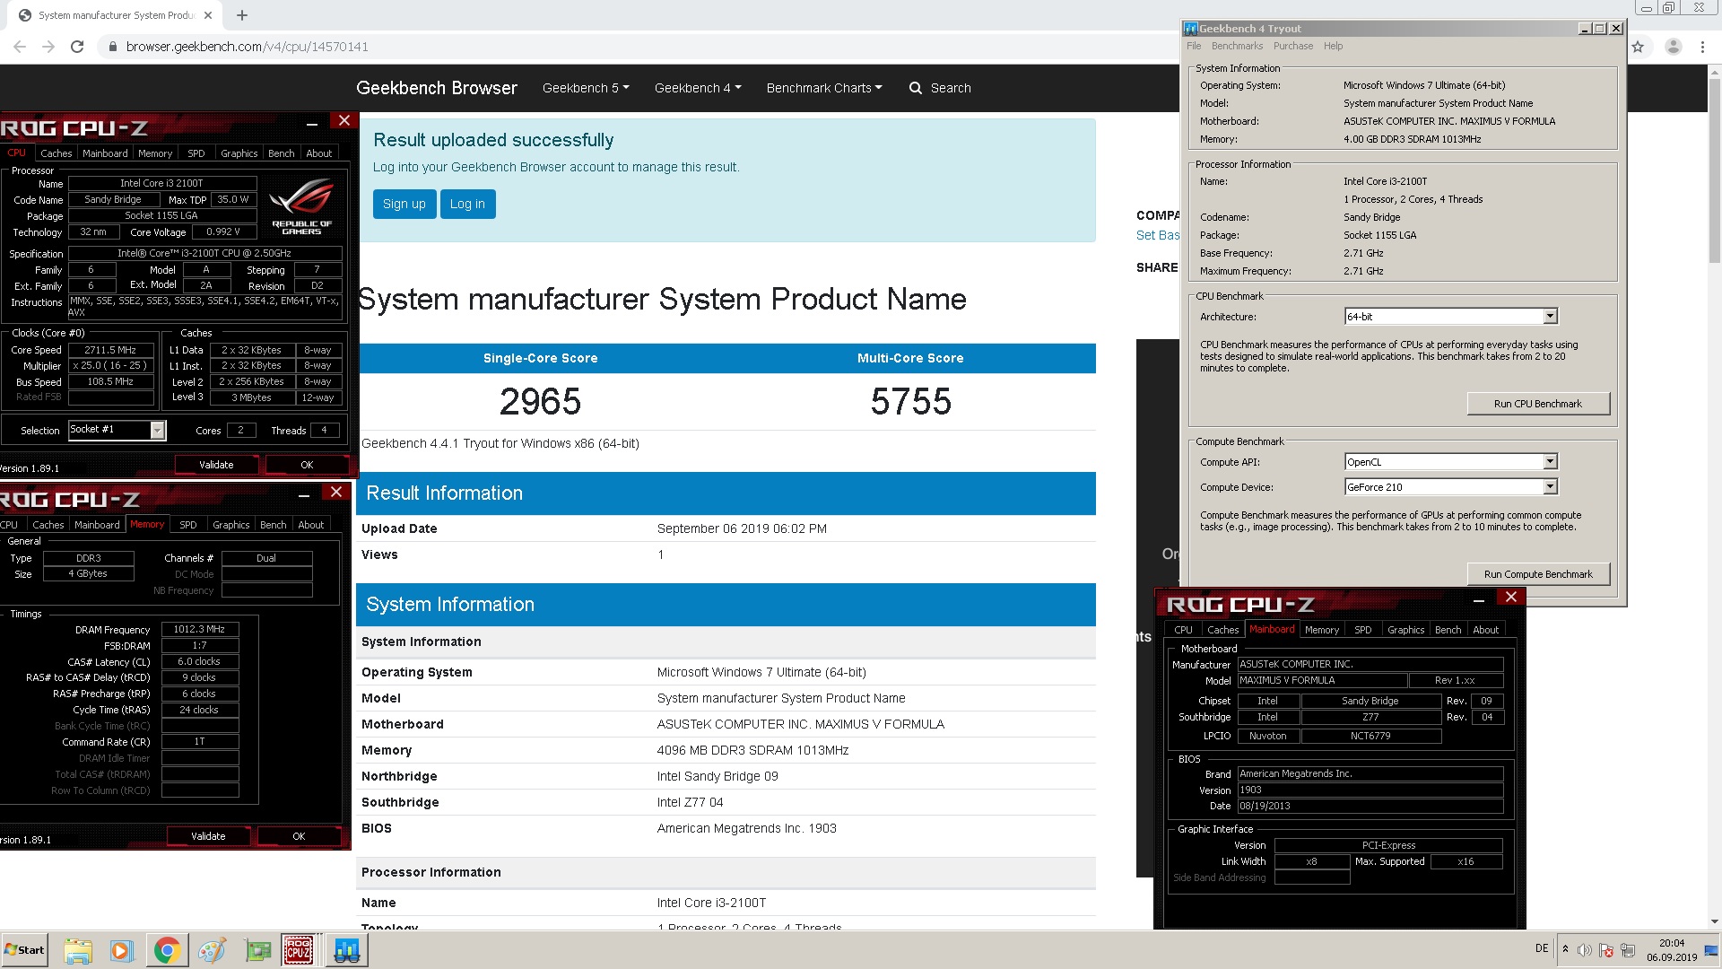Click Validate in the memory CPU-Z window
Viewport: 1722px width, 969px height.
(x=208, y=836)
